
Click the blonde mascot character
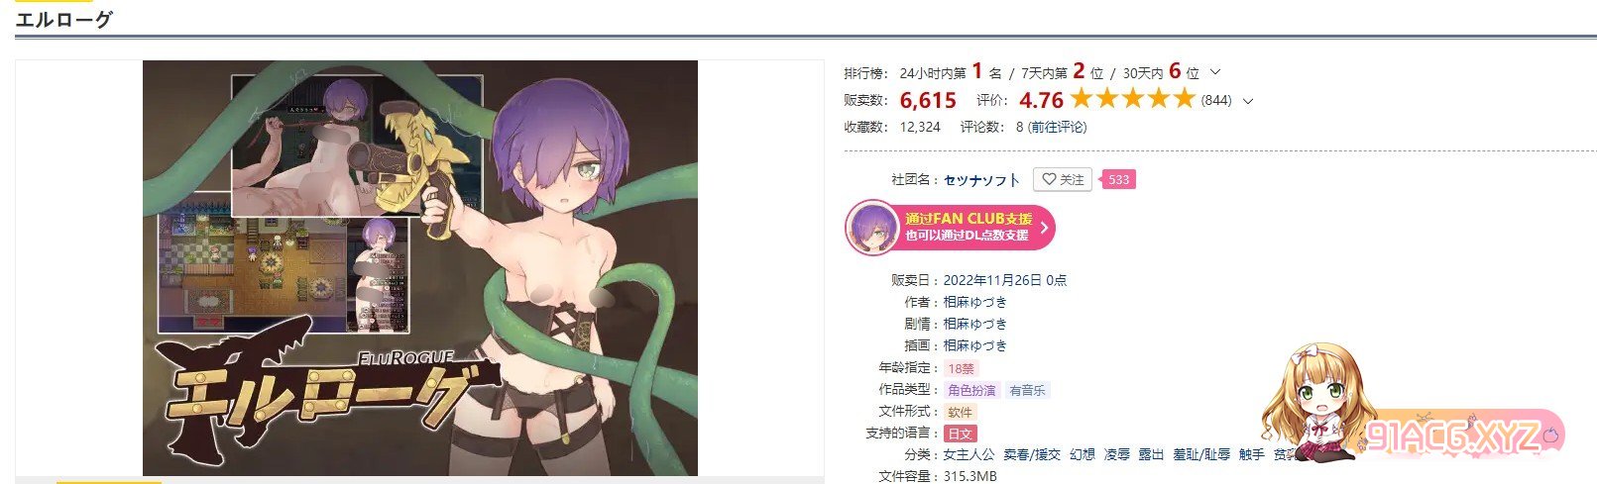[1312, 403]
